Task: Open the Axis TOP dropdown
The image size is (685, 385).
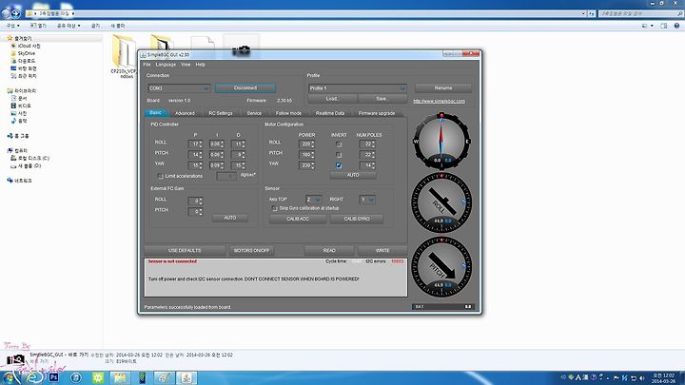Action: [314, 200]
